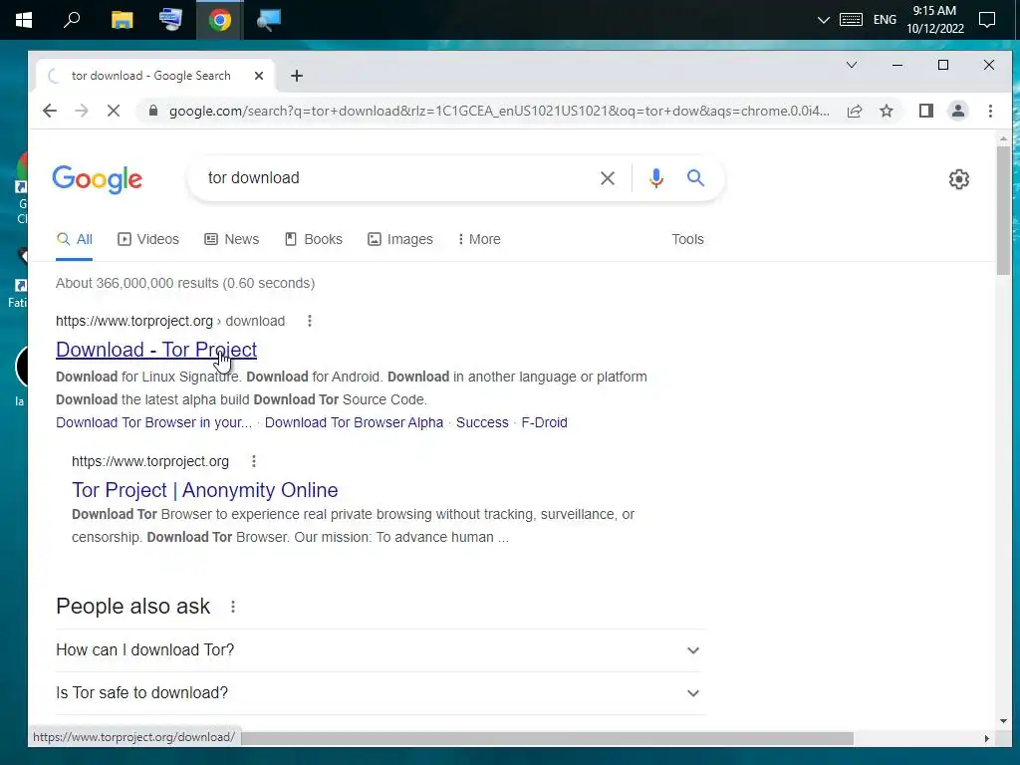Expand How can I download Tor?

(x=380, y=649)
